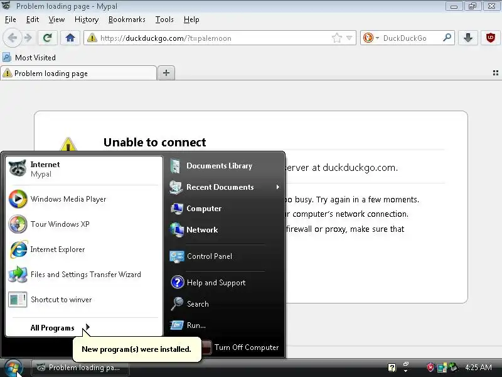Open the View menu
Image resolution: width=502 pixels, height=377 pixels.
point(56,19)
